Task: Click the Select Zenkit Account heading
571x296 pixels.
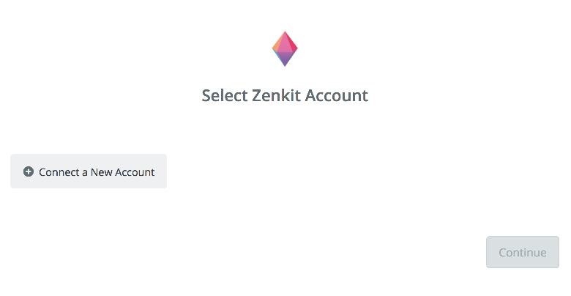Action: (x=285, y=95)
